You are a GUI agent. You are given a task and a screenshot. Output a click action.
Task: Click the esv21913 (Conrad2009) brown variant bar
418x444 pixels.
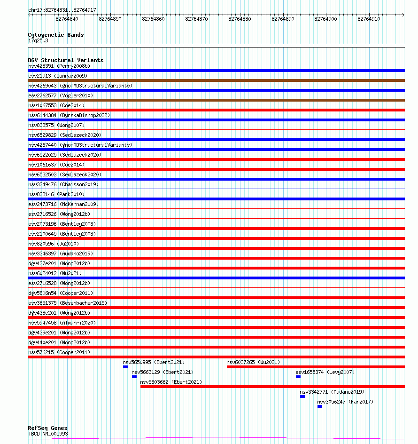[x=217, y=80]
